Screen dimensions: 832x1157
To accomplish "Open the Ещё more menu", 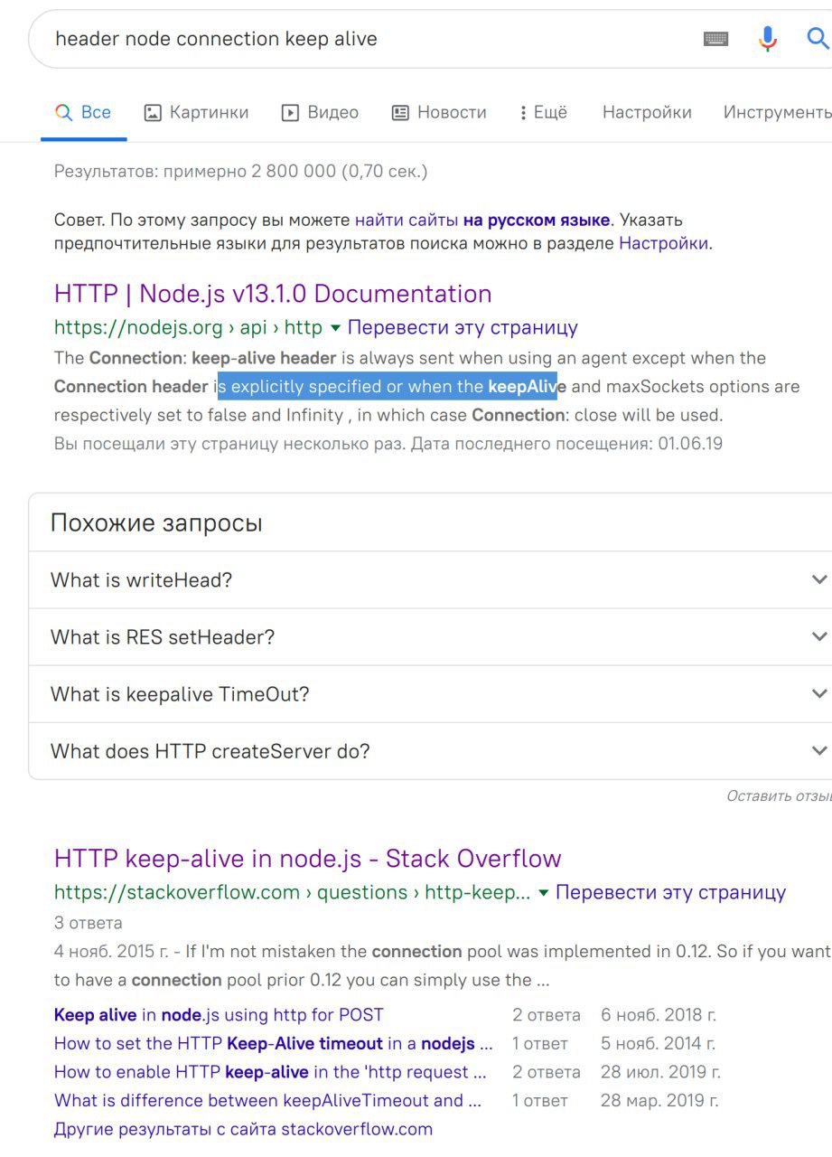I will pyautogui.click(x=544, y=113).
